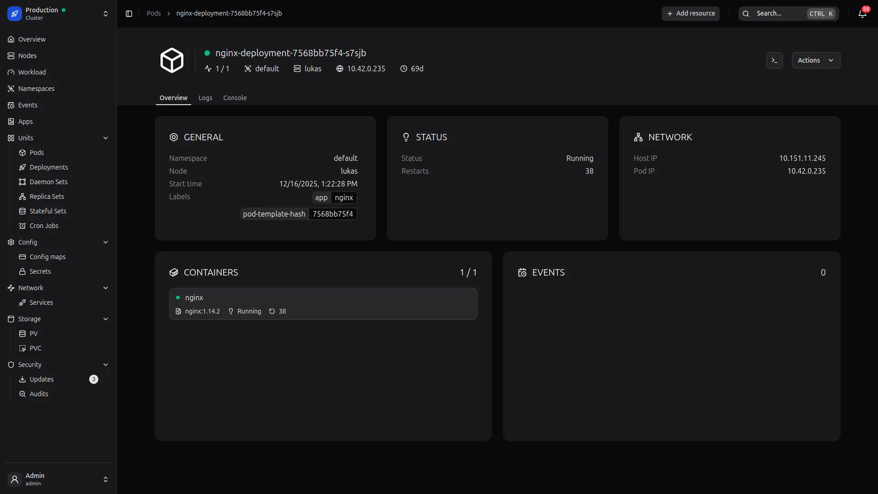Switch to the Logs tab
Screen dimensions: 878x494
tap(205, 98)
